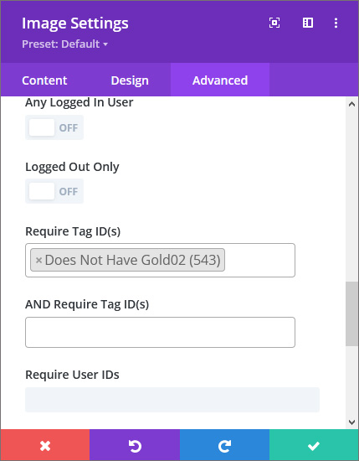
Task: Toggle the Any Logged In User switch
Action: pos(54,127)
